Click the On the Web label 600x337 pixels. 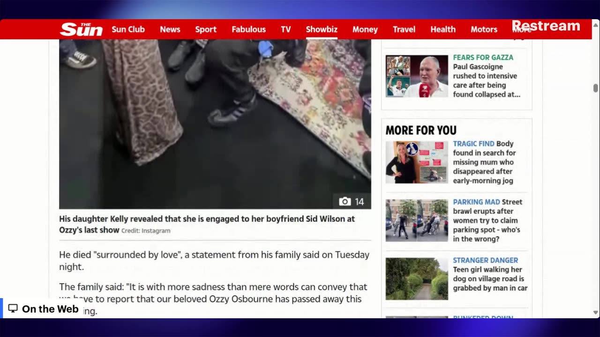click(50, 309)
